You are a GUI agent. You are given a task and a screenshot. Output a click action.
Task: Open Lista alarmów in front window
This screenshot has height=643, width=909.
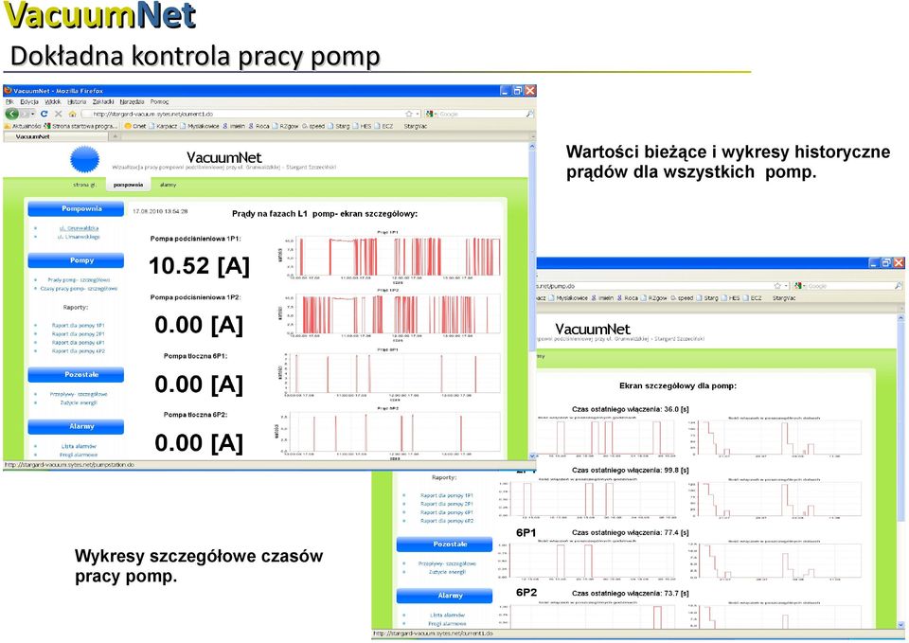pos(79,446)
